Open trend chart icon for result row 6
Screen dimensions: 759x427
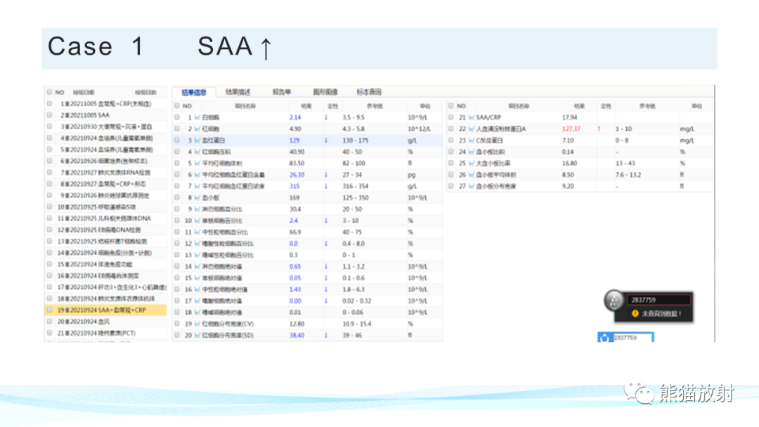tap(197, 175)
